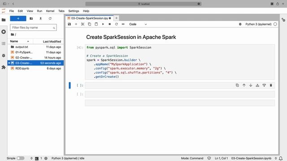The image size is (287, 161).
Task: Save the notebook with the disk icon
Action: pyautogui.click(x=69, y=24)
